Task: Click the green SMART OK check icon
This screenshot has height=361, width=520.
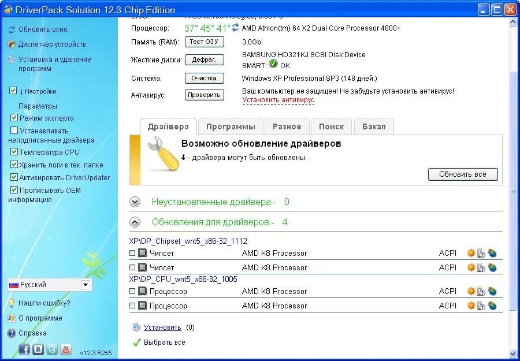Action: point(273,64)
